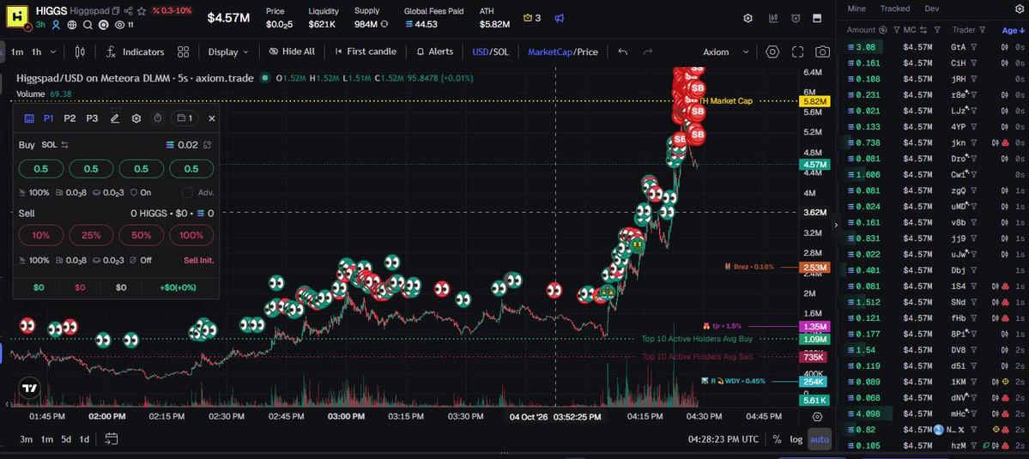The image size is (1029, 459).
Task: Enter fullscreen chart mode
Action: 797,51
